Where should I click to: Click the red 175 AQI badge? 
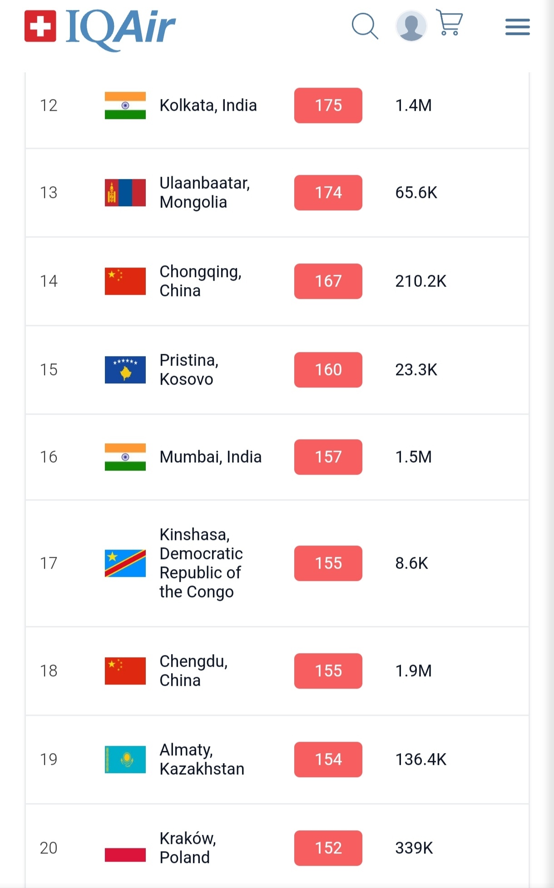pyautogui.click(x=328, y=105)
